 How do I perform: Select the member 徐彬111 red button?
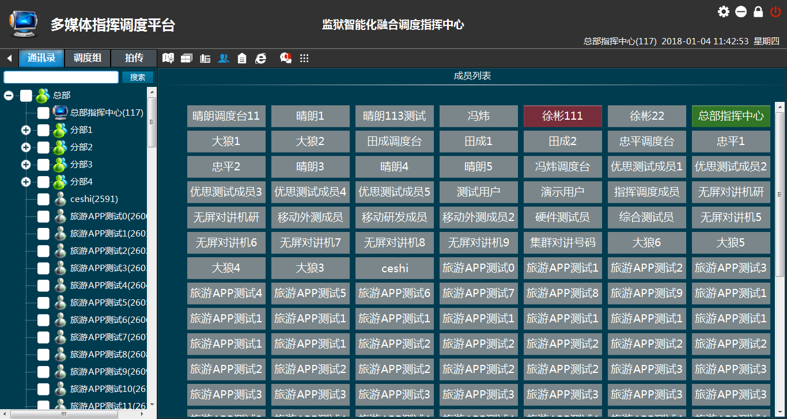(562, 116)
